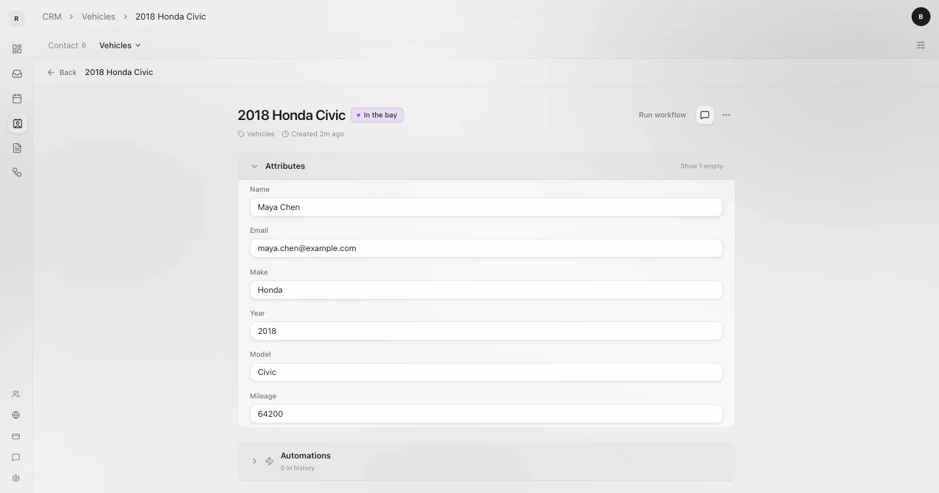Open the calendar icon in sidebar

pos(17,98)
